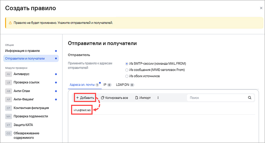Click the Копировать все button
This screenshot has width=265, height=143.
coord(114,98)
